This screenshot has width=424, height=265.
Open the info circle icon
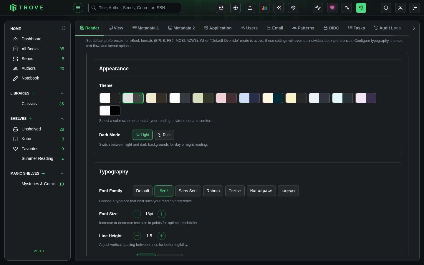(x=386, y=8)
